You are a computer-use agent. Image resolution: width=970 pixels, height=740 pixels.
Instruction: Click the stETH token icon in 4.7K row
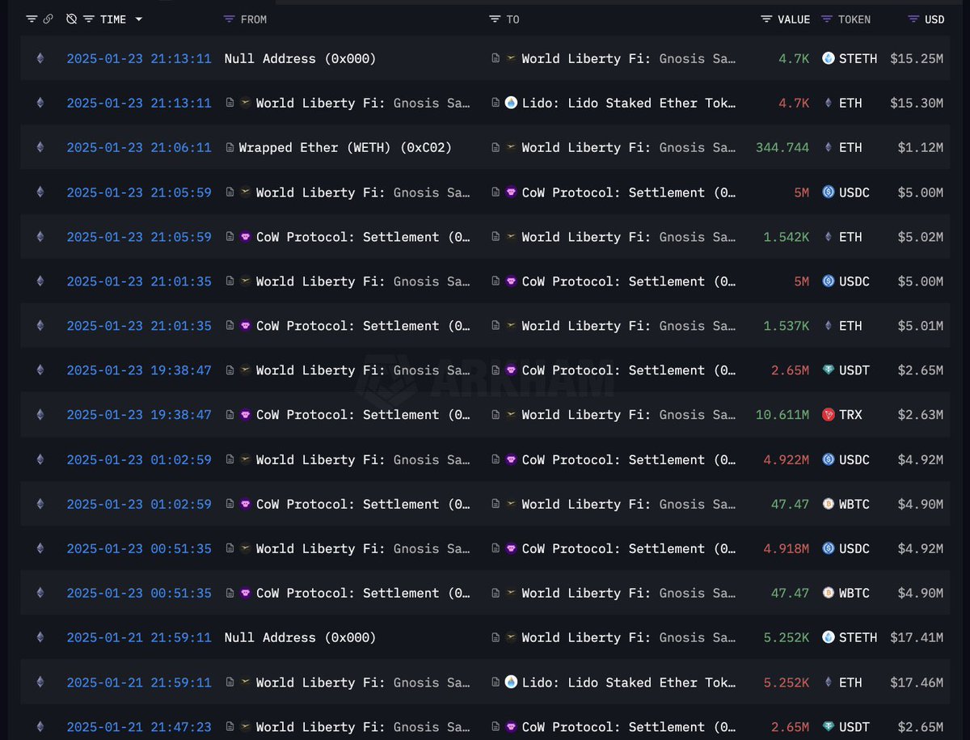point(828,58)
